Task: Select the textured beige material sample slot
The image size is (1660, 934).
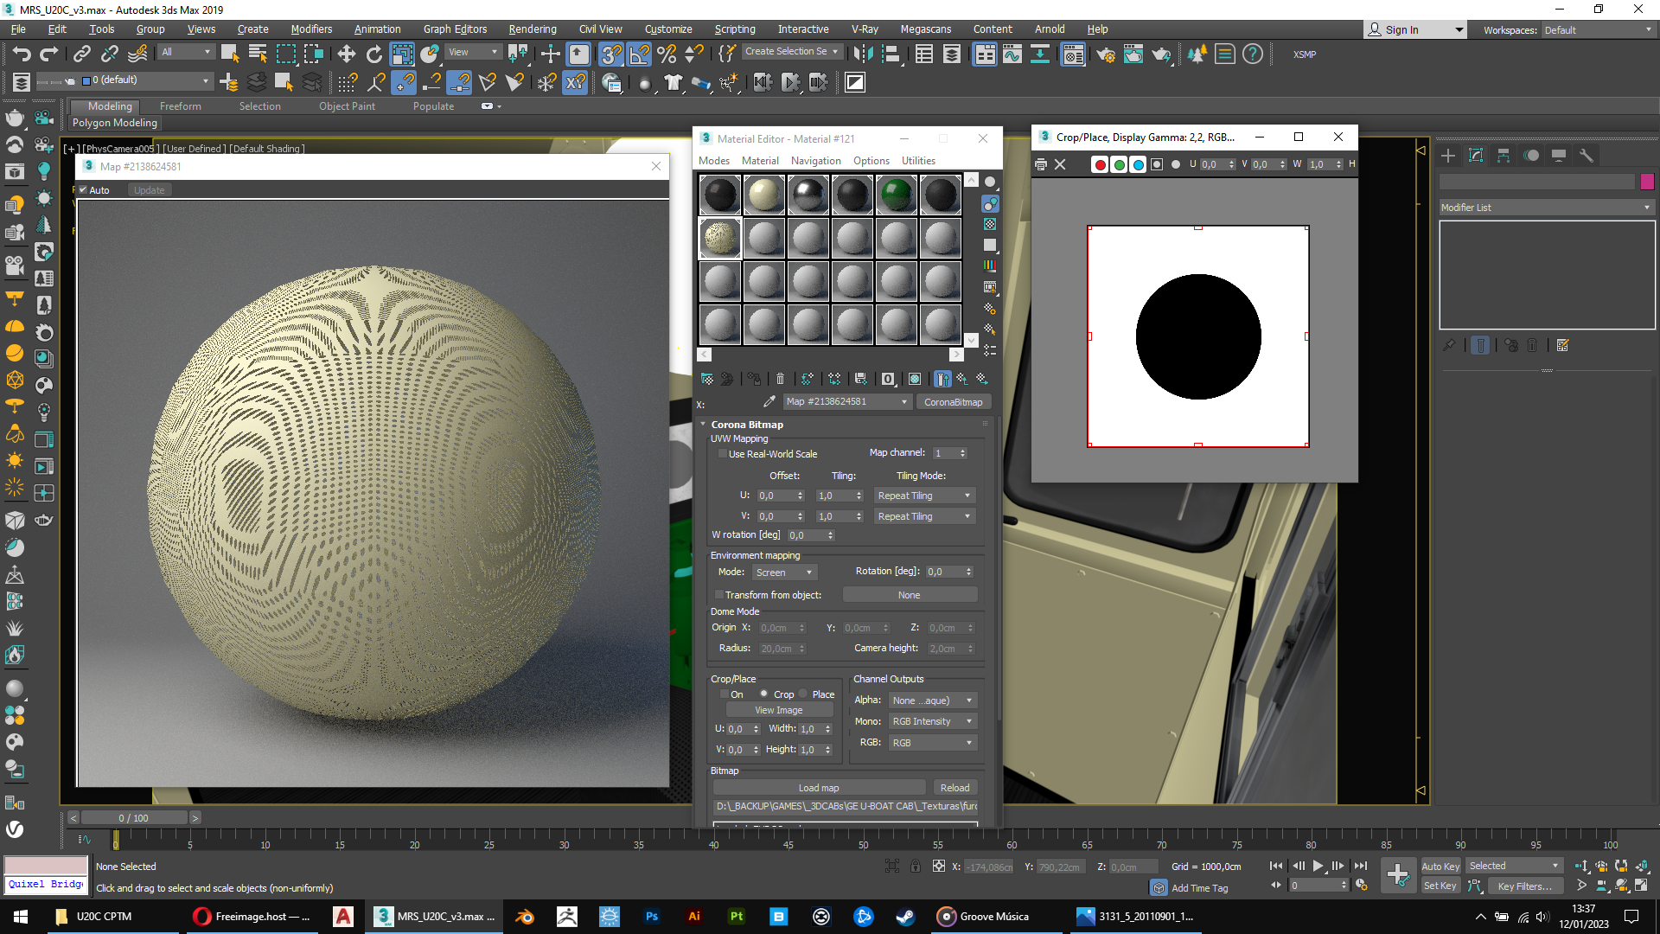Action: 720,238
